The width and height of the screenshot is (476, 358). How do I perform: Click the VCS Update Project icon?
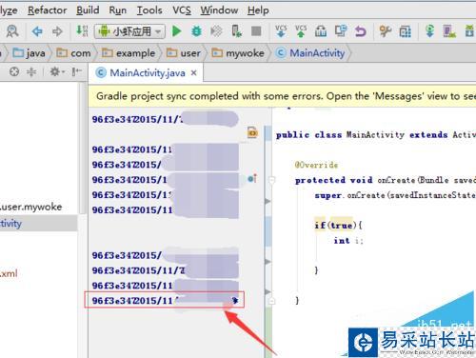(x=281, y=31)
